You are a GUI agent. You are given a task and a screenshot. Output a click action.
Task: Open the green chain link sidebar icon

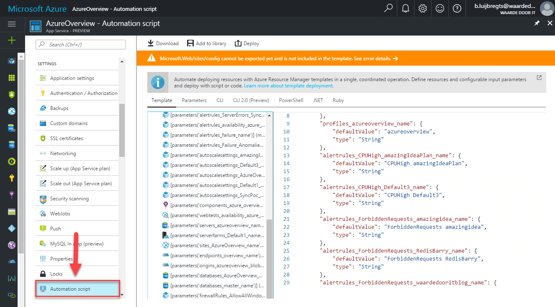(12, 295)
